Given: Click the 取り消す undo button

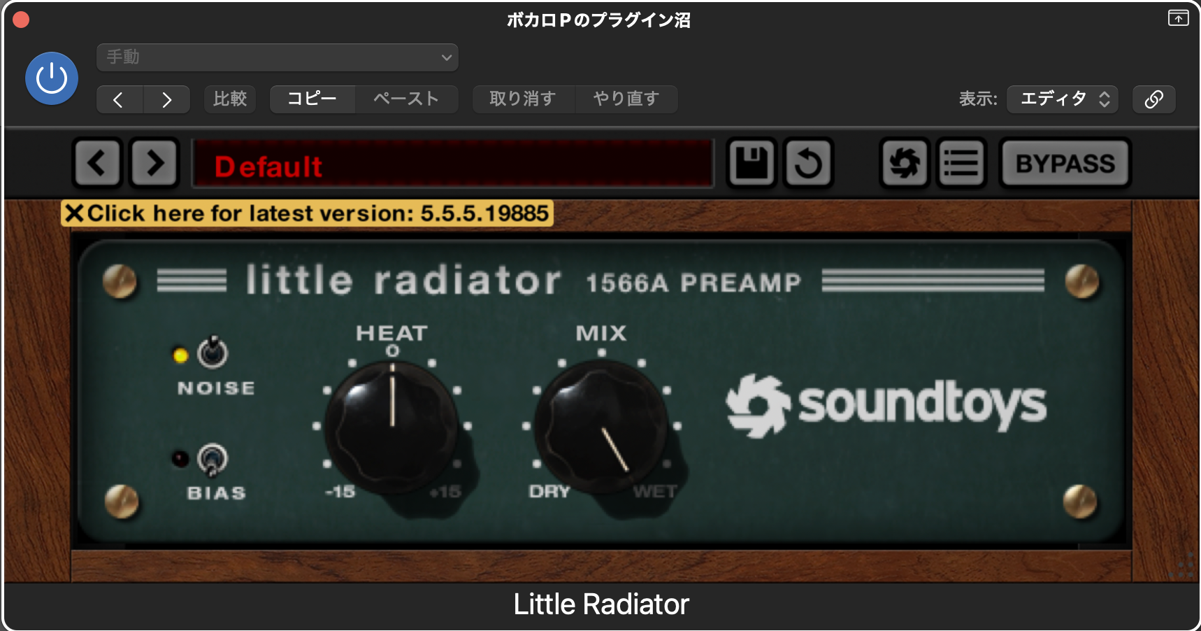Looking at the screenshot, I should pyautogui.click(x=524, y=99).
